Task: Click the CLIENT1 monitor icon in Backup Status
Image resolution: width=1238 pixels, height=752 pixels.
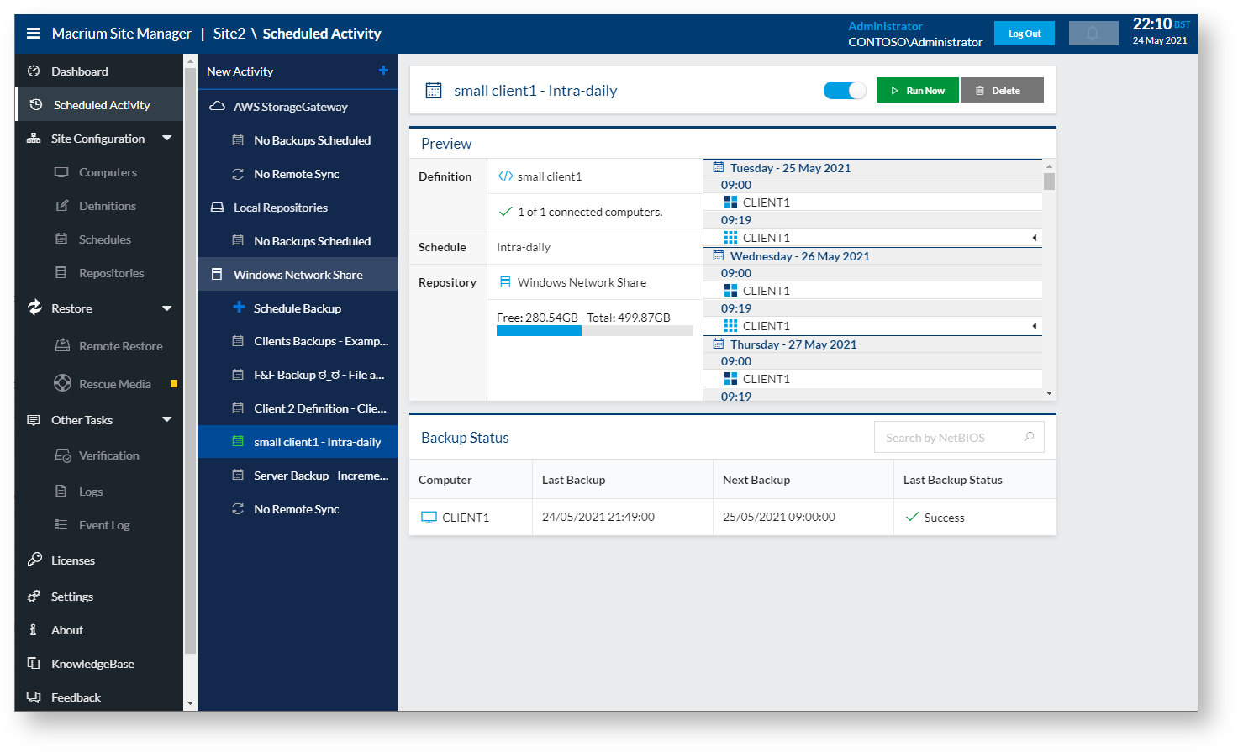Action: [x=429, y=518]
